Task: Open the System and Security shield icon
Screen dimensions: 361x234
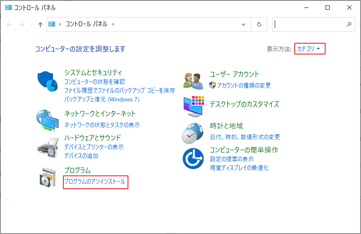Action: [48, 81]
